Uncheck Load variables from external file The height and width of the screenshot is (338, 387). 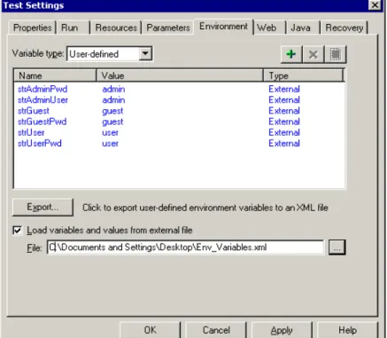(x=18, y=230)
